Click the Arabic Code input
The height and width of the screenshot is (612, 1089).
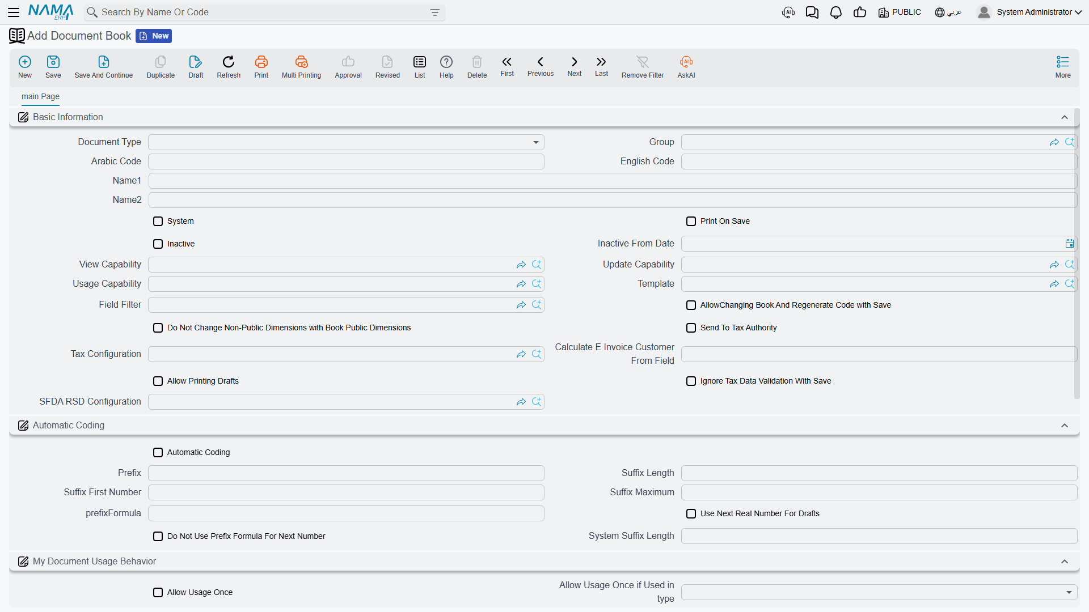(x=346, y=161)
